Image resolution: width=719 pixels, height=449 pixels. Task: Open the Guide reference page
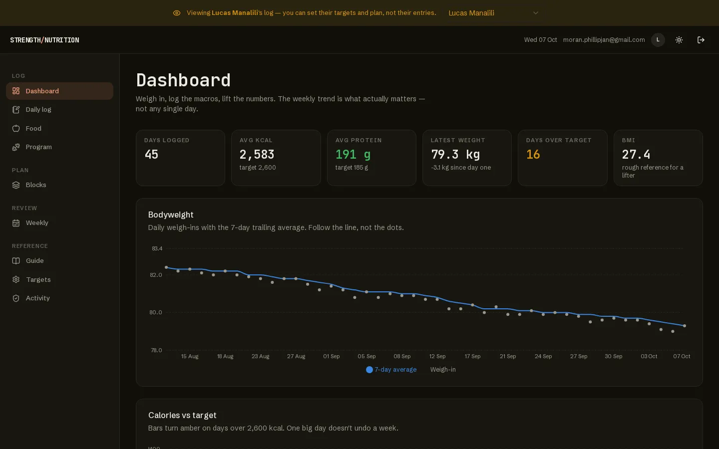click(59, 260)
